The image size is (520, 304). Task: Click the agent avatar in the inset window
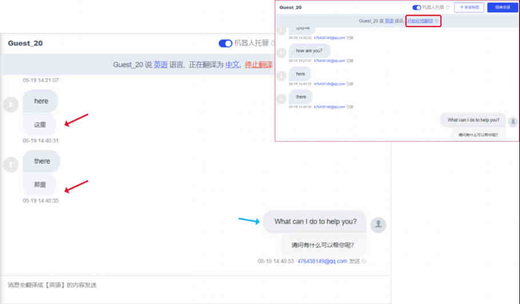click(513, 122)
